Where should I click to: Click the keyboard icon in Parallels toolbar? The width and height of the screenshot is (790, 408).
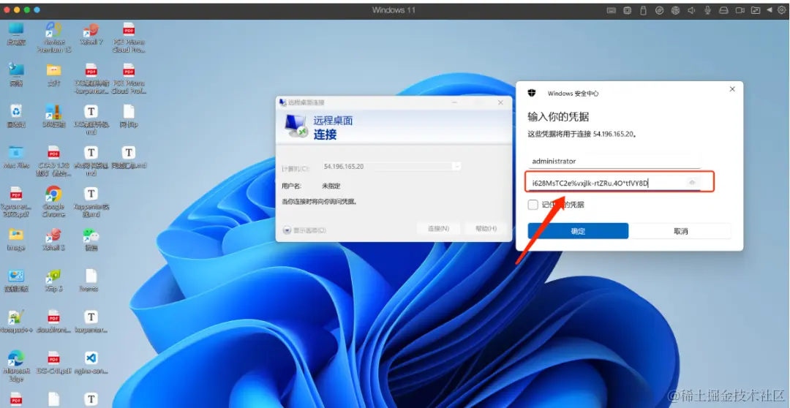pyautogui.click(x=611, y=10)
